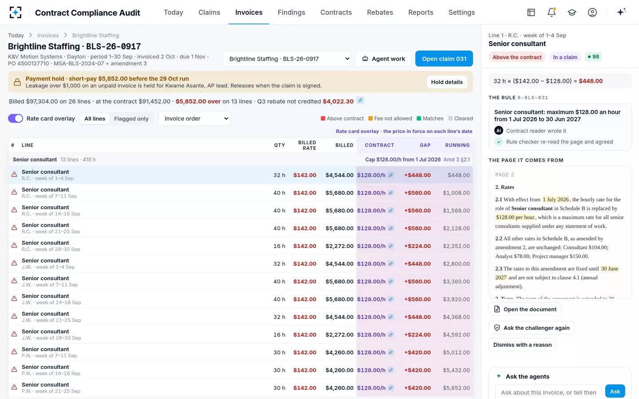Click the Above the contract tag

tap(517, 57)
